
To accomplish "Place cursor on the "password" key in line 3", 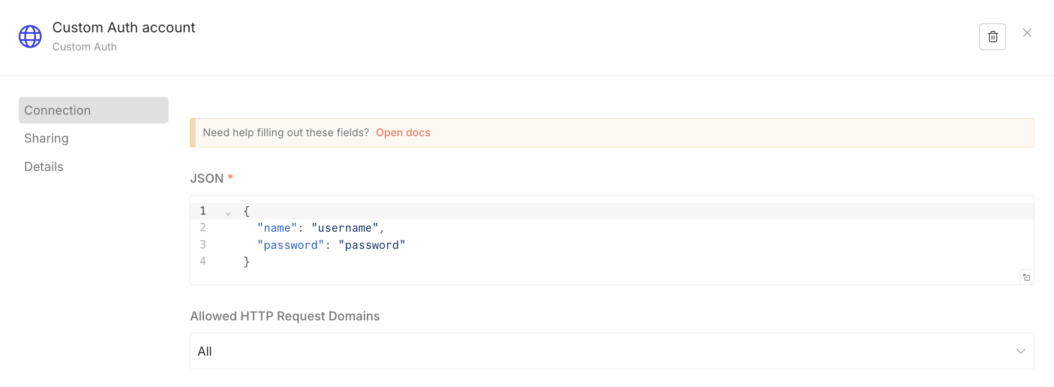I will (291, 245).
